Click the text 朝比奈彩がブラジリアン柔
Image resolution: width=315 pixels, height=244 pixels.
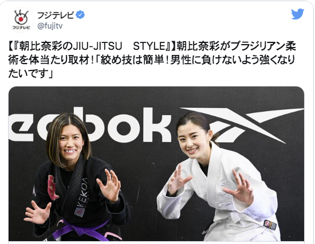236,46
